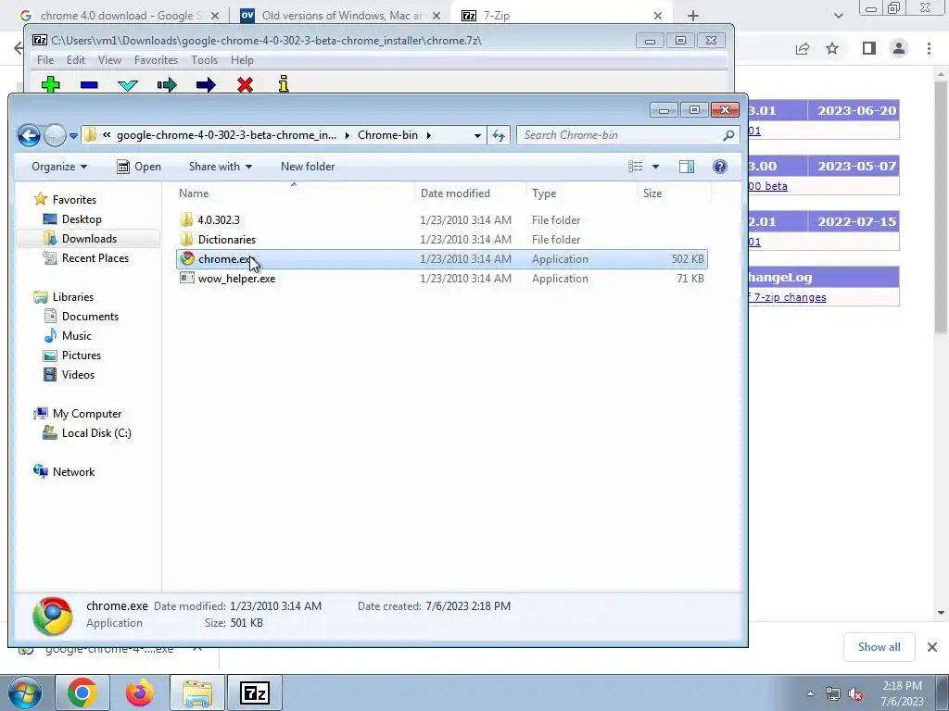Screen dimensions: 949x711
Task: Click the Move arrow icon in 7-Zip toolbar
Action: [x=206, y=84]
